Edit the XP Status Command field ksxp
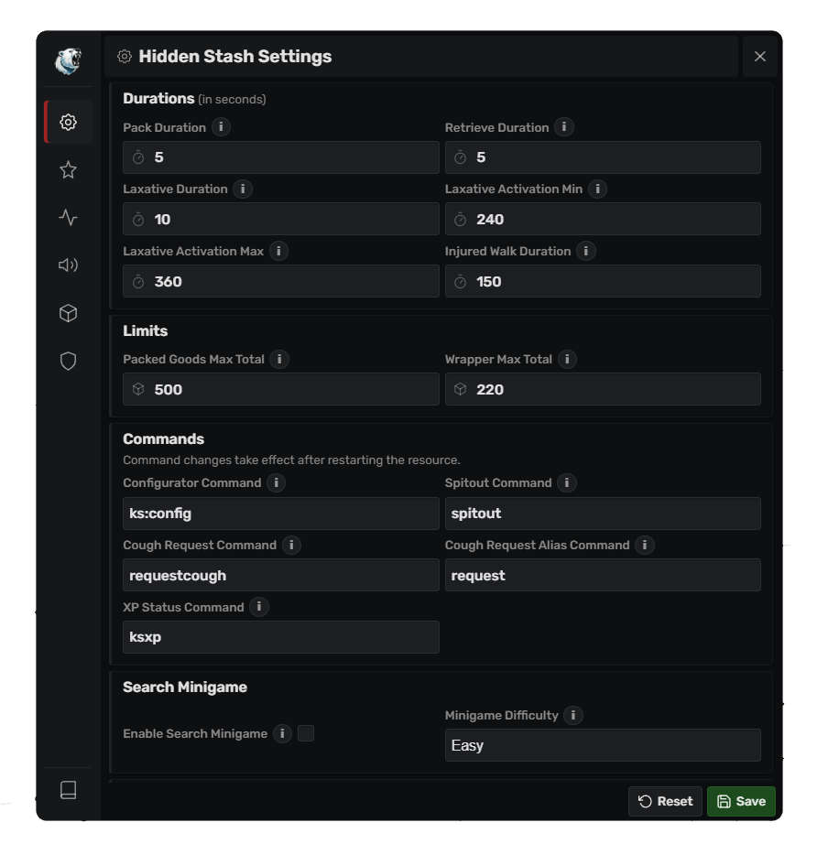Viewport: 817px width, 844px height. (280, 637)
